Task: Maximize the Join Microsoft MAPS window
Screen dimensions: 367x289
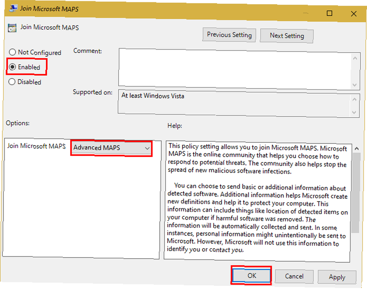Action: pyautogui.click(x=329, y=13)
